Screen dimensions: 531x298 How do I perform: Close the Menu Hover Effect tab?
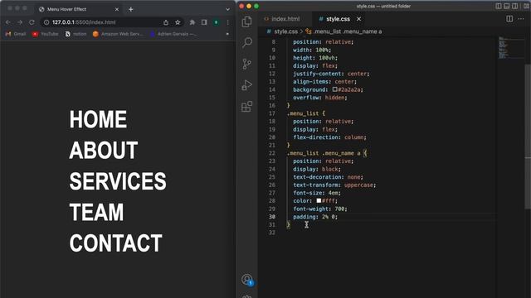[x=117, y=9]
